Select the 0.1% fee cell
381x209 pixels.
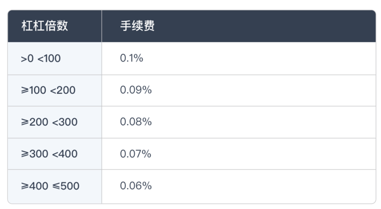(x=132, y=58)
